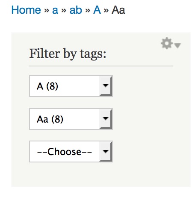Select the '--Choose--' placeholder text

point(64,152)
